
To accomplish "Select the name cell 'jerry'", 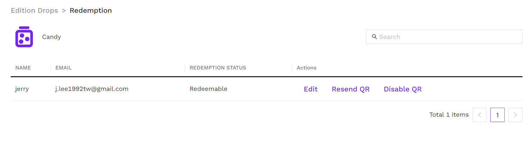I will [x=22, y=89].
